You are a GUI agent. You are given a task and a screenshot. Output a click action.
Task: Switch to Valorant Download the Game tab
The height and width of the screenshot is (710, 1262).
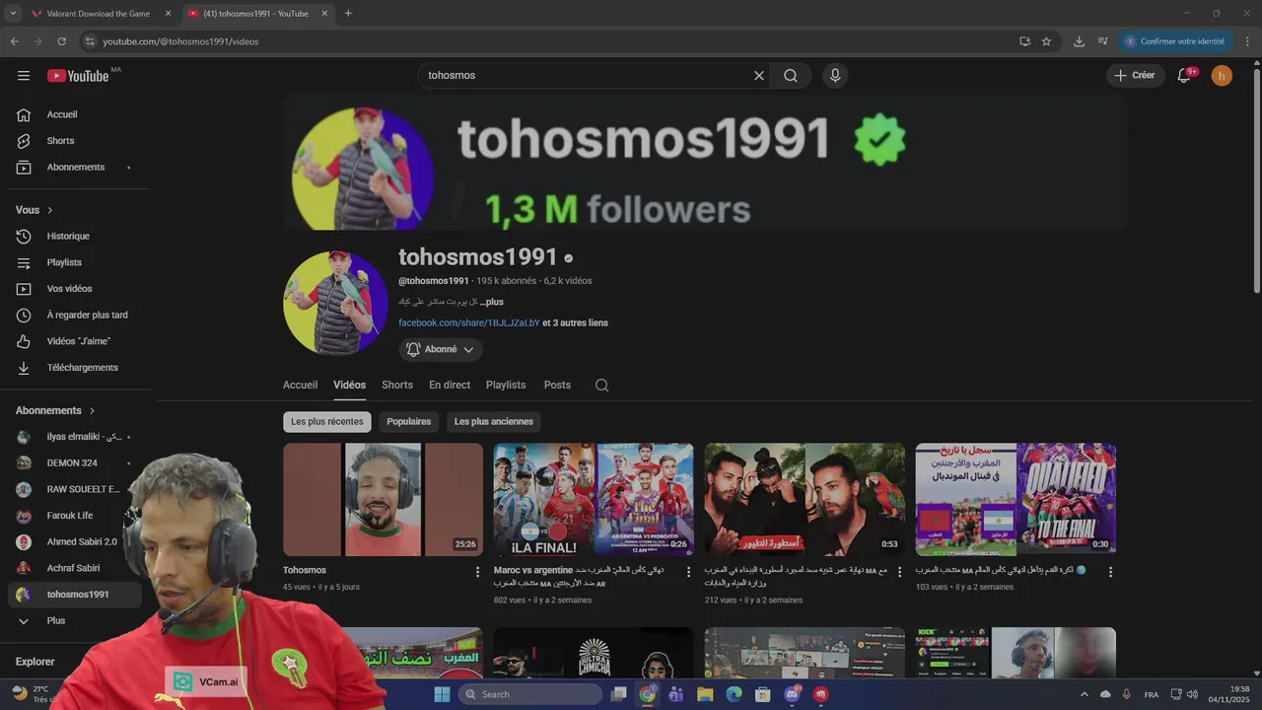point(100,14)
